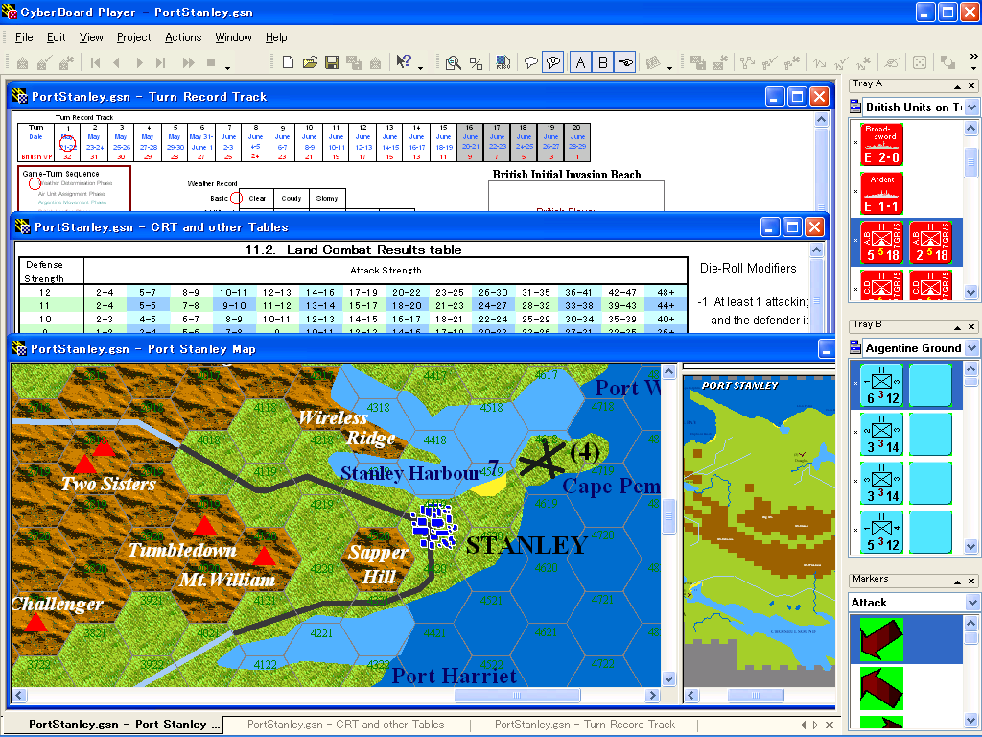
Task: Click the envelope with wrench toolbar icon
Action: 66,62
